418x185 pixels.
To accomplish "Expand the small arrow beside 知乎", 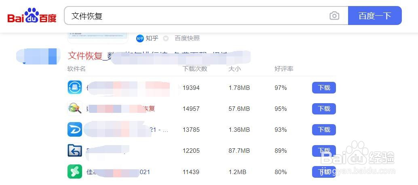I will [x=166, y=39].
